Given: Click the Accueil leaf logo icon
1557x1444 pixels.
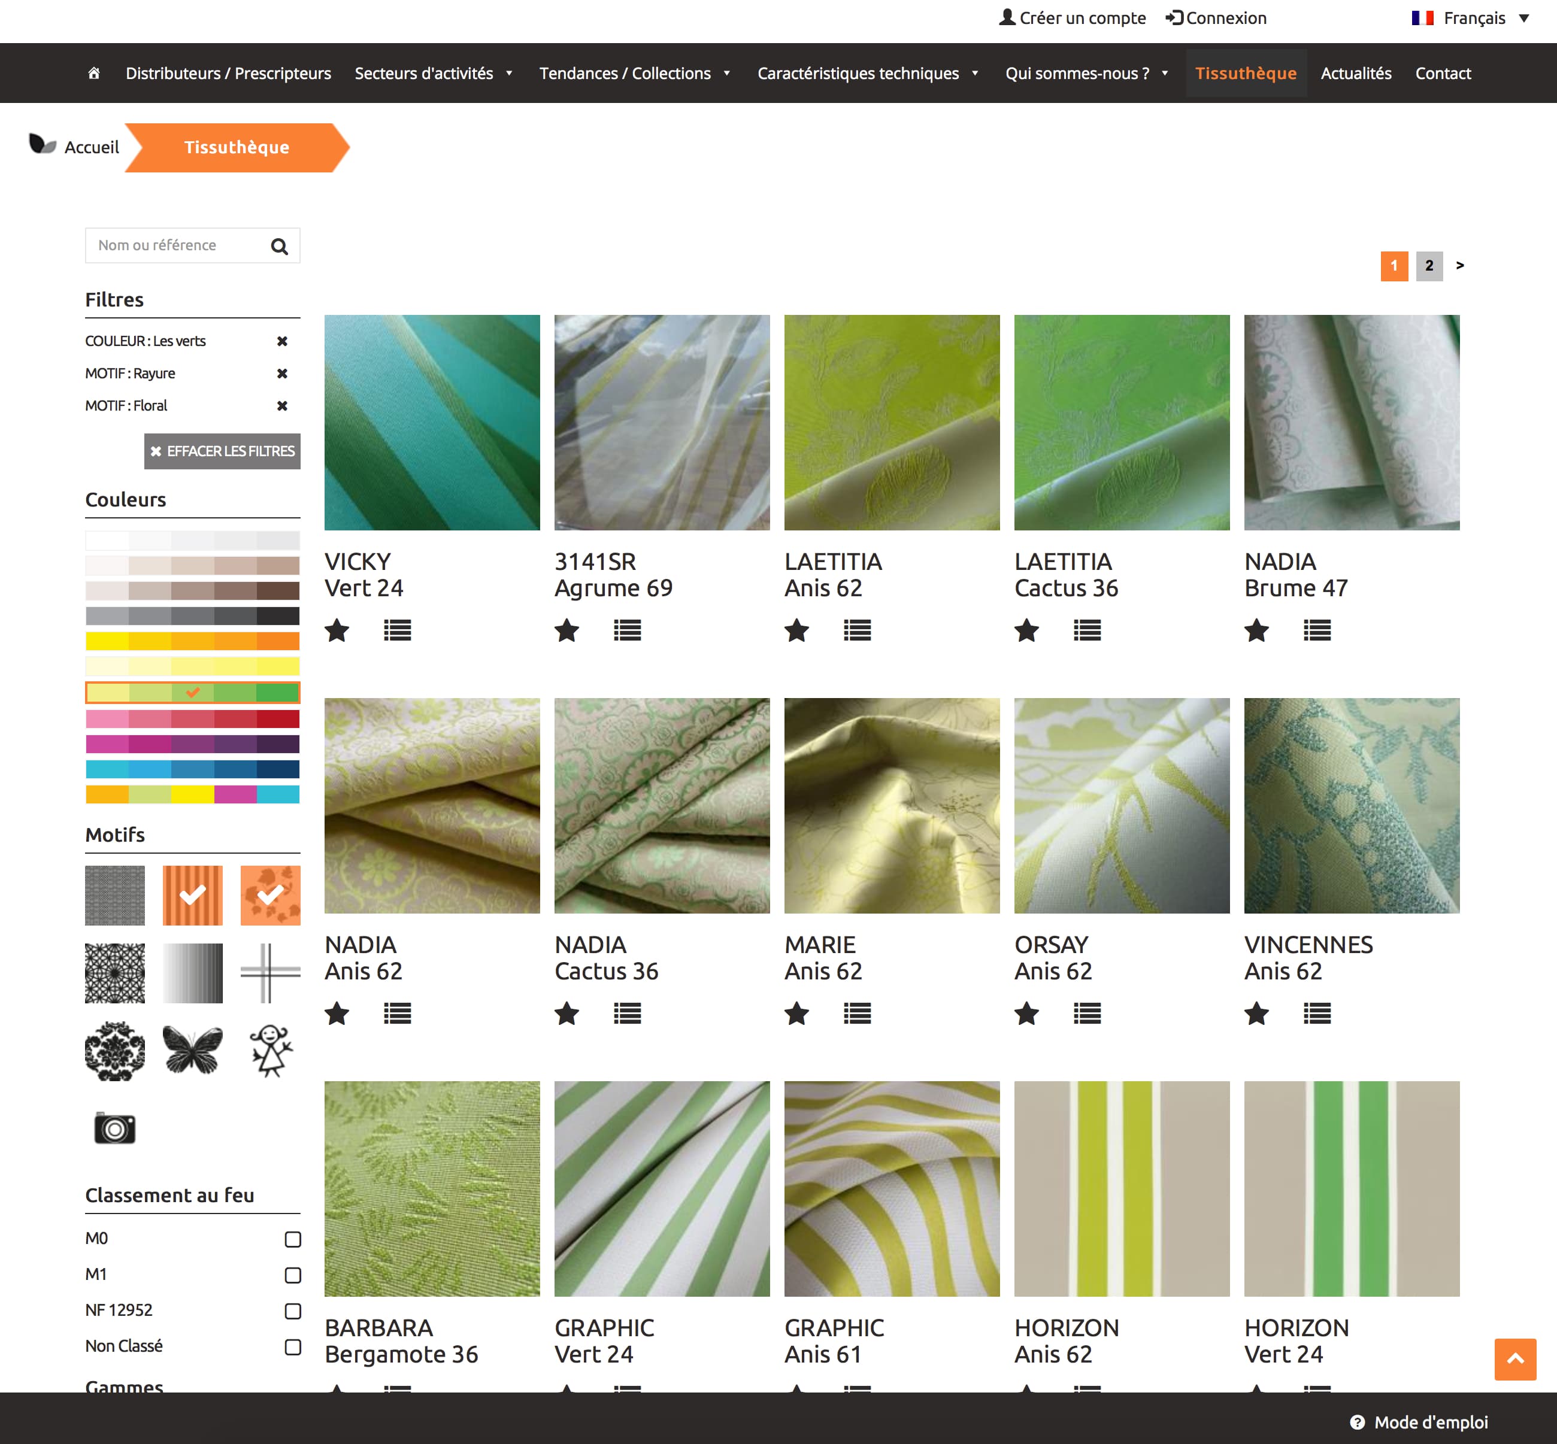Looking at the screenshot, I should pyautogui.click(x=42, y=144).
